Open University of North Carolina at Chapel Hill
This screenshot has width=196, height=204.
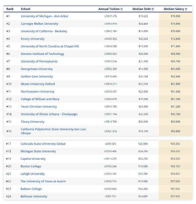pos(50,46)
